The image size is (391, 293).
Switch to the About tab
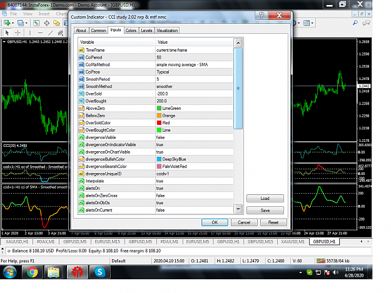click(x=81, y=31)
